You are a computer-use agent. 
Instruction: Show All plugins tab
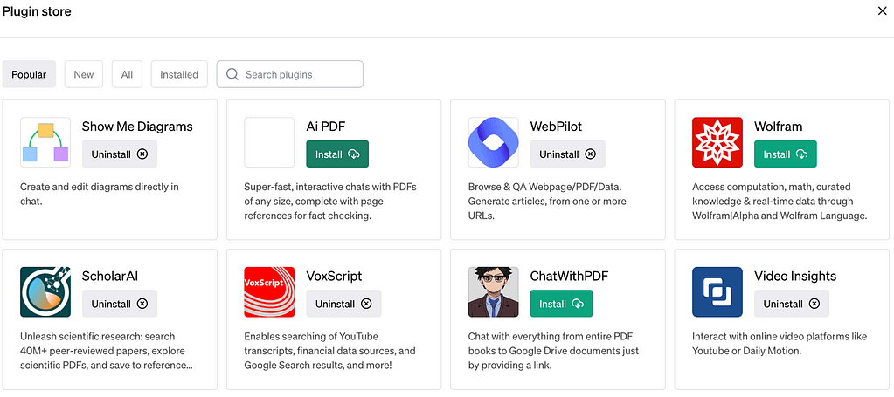click(x=127, y=75)
